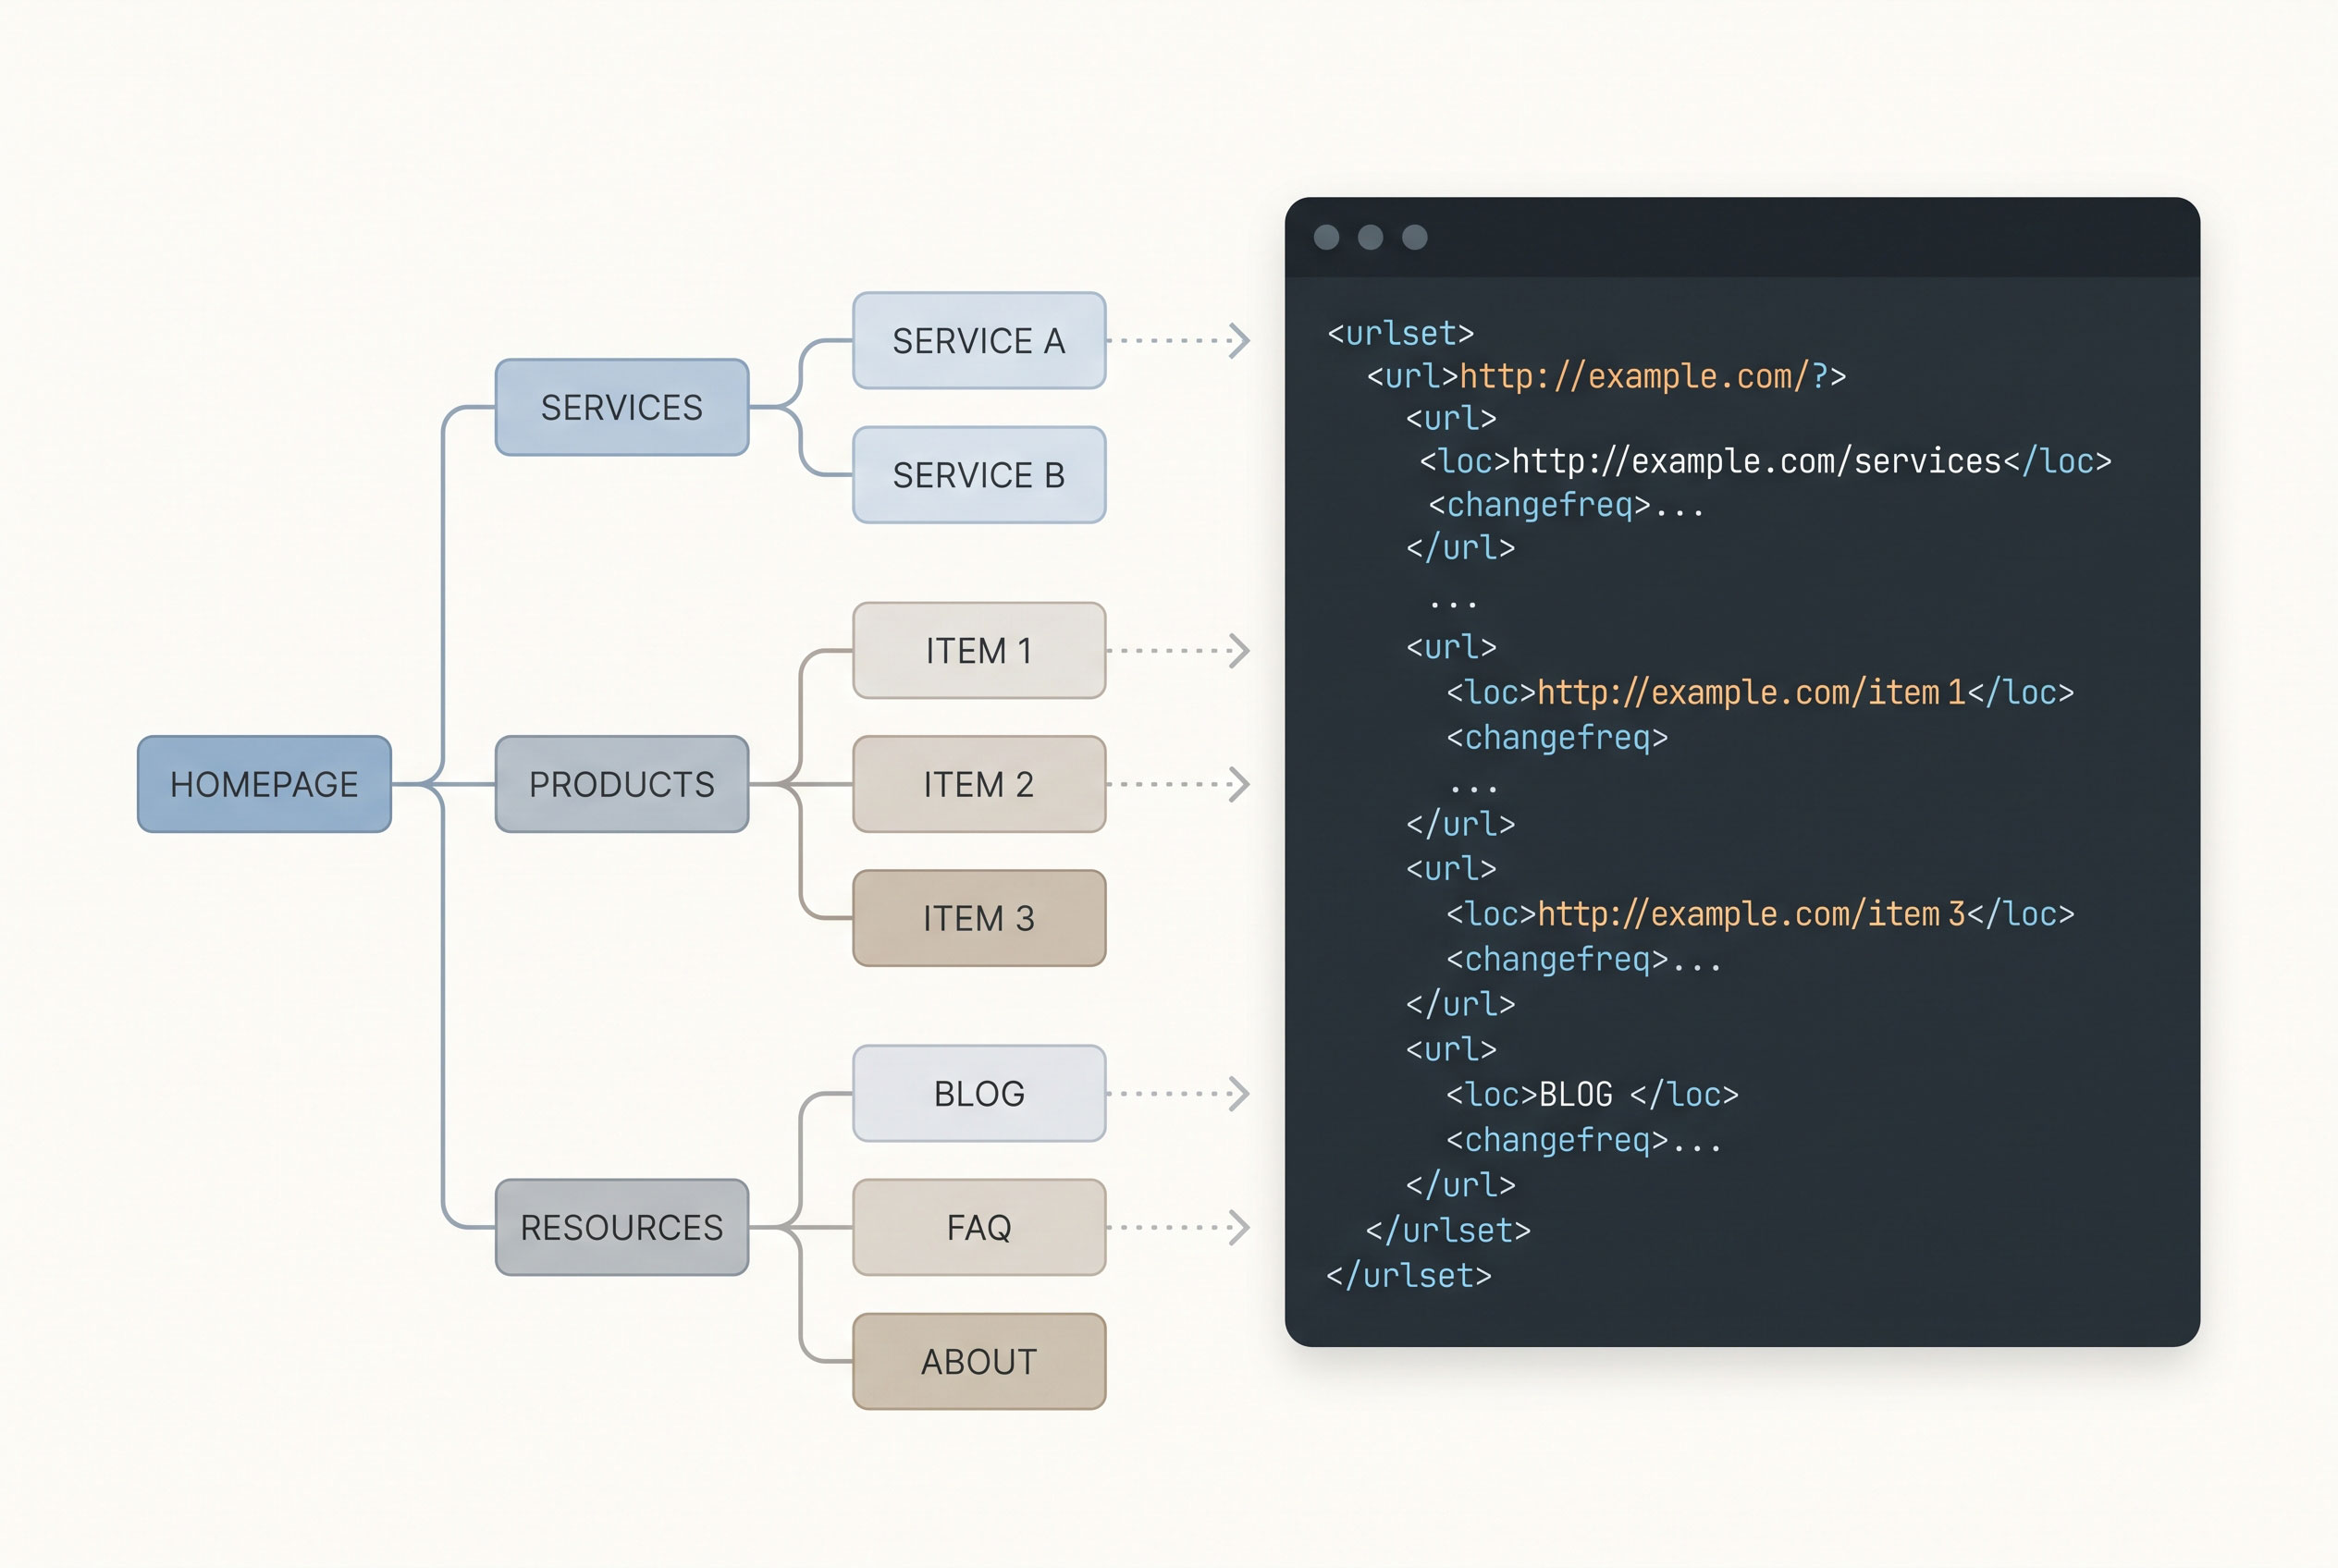Image resolution: width=2338 pixels, height=1568 pixels.
Task: Click the http://example.com/item 1 loc line
Action: 1760,692
